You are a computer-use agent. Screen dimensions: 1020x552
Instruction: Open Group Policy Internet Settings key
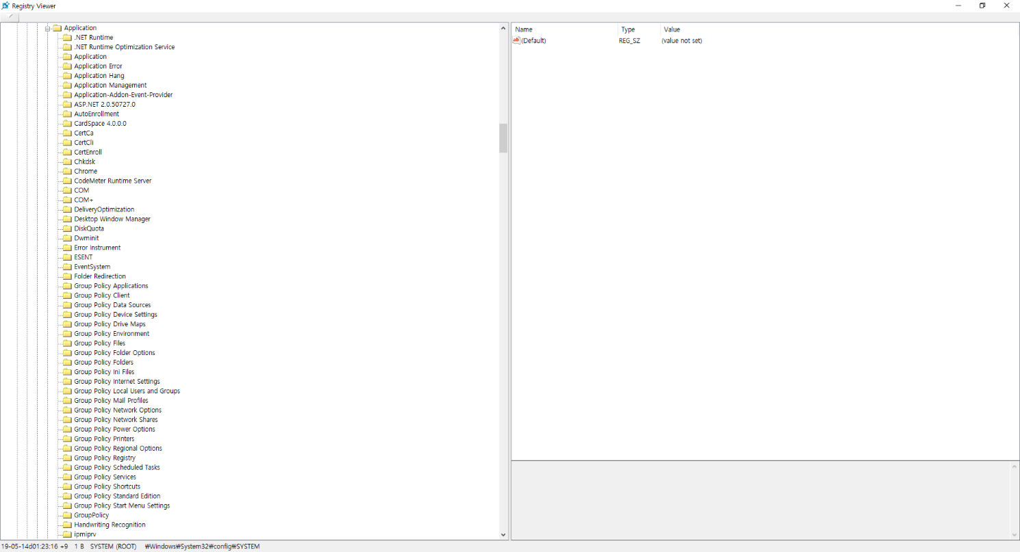point(117,382)
